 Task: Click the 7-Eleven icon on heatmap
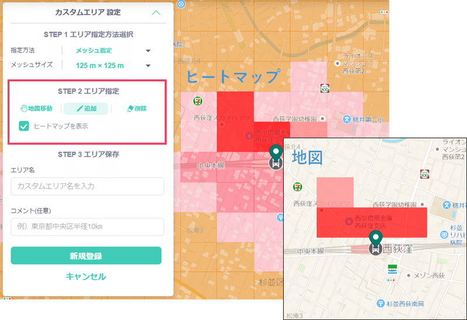[x=197, y=101]
